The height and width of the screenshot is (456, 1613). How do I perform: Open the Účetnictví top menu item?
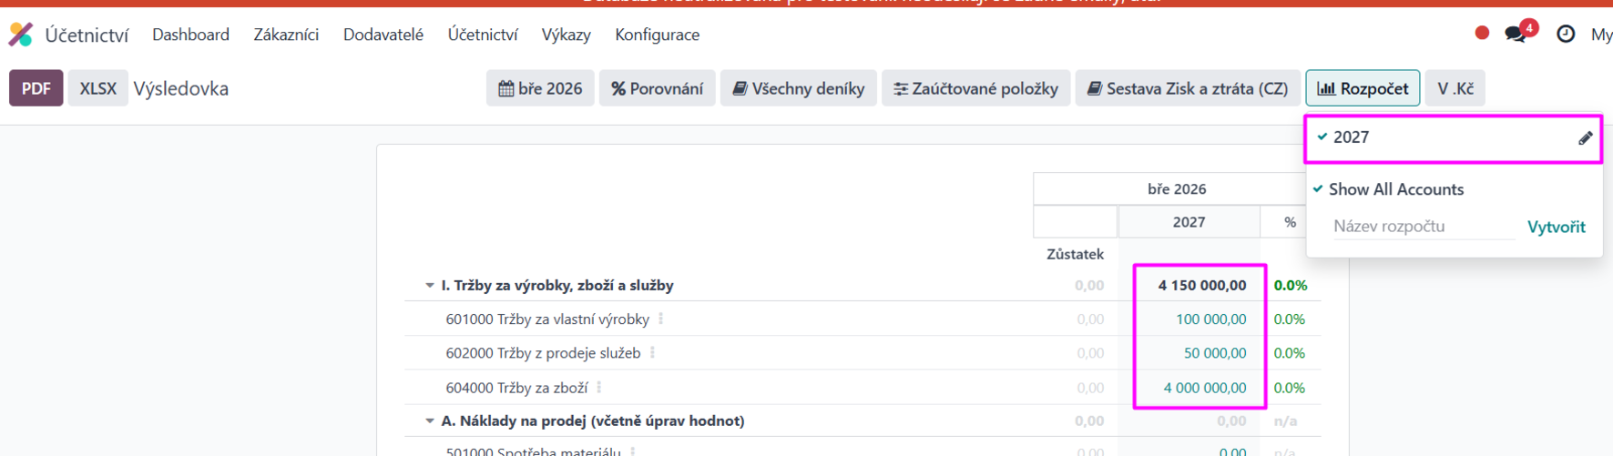pos(483,35)
